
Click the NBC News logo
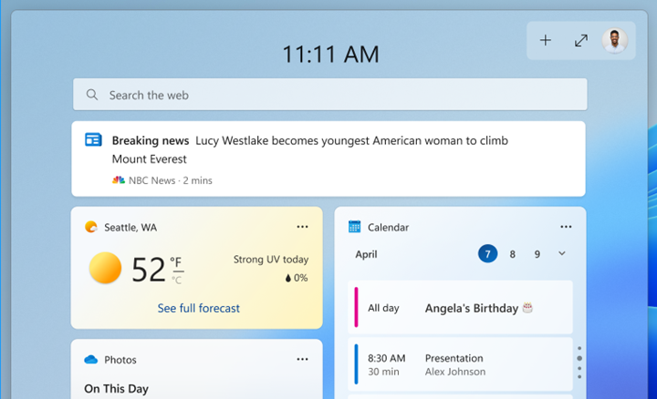118,180
